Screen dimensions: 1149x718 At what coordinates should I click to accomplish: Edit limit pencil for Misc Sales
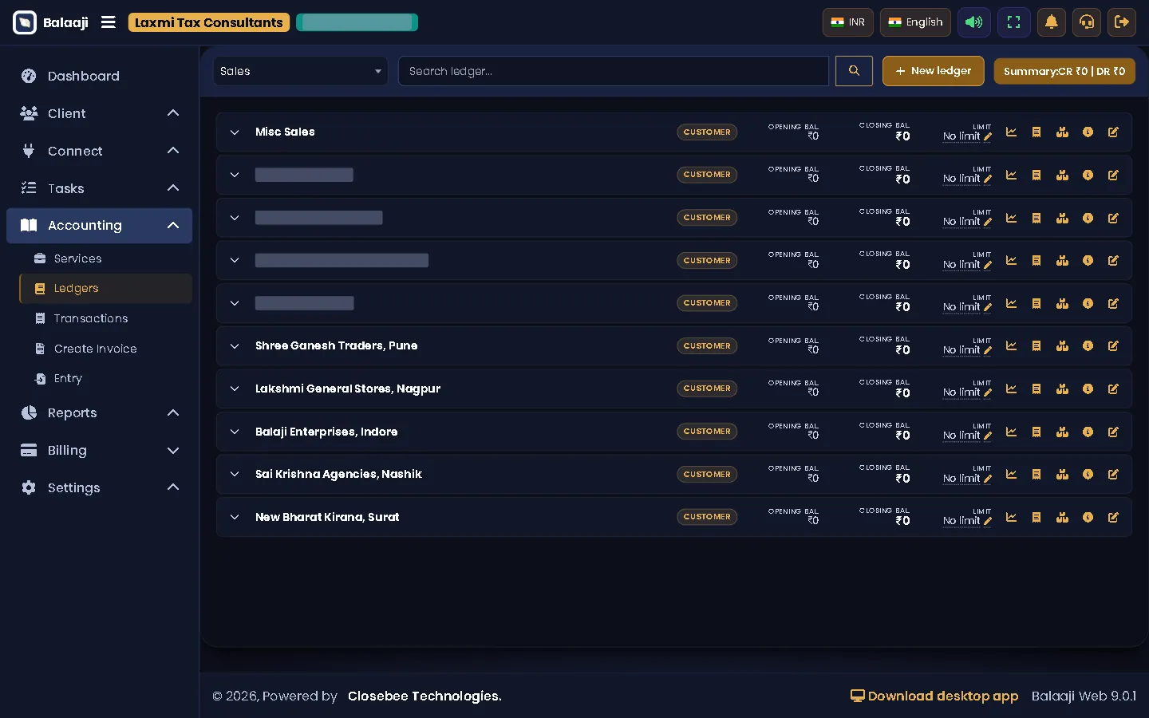pos(988,137)
